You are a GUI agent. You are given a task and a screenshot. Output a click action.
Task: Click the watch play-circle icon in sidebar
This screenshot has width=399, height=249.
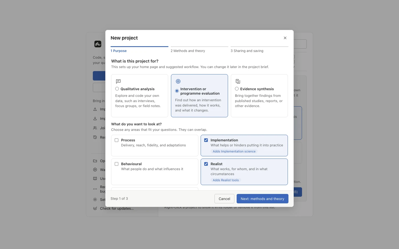[95, 170]
